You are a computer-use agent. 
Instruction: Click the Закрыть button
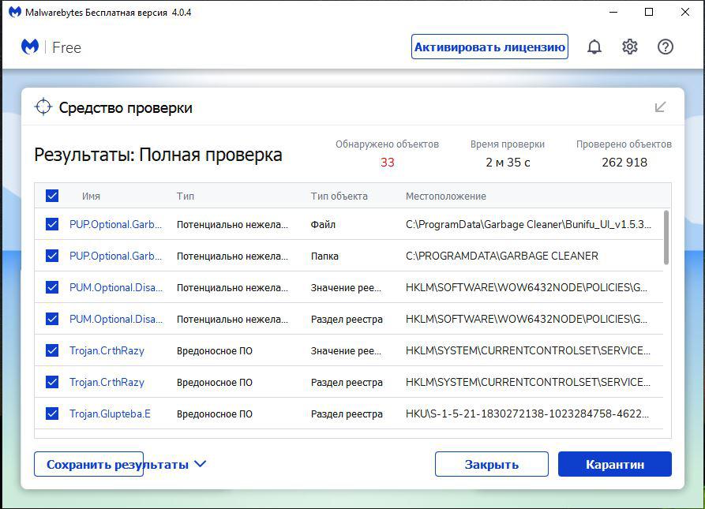(491, 464)
